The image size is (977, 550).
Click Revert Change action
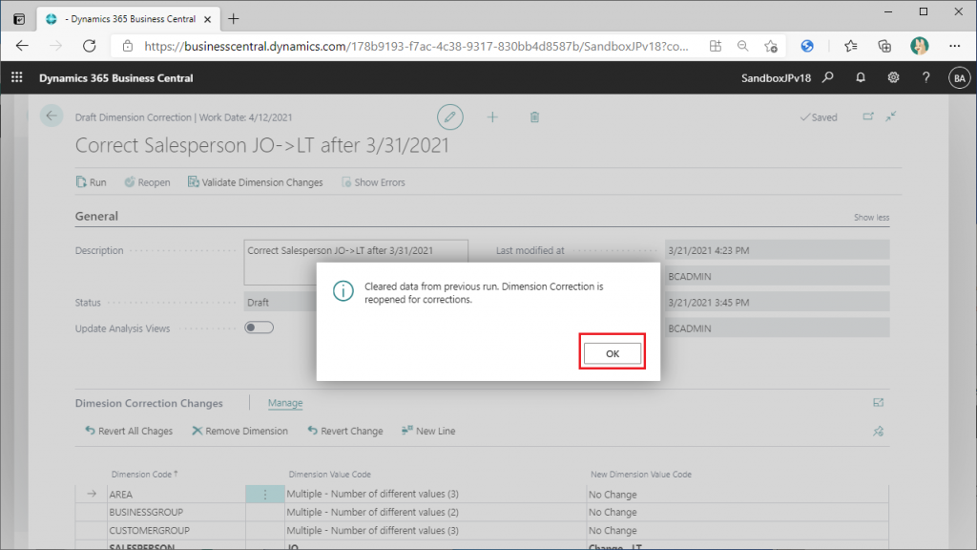[x=345, y=431]
